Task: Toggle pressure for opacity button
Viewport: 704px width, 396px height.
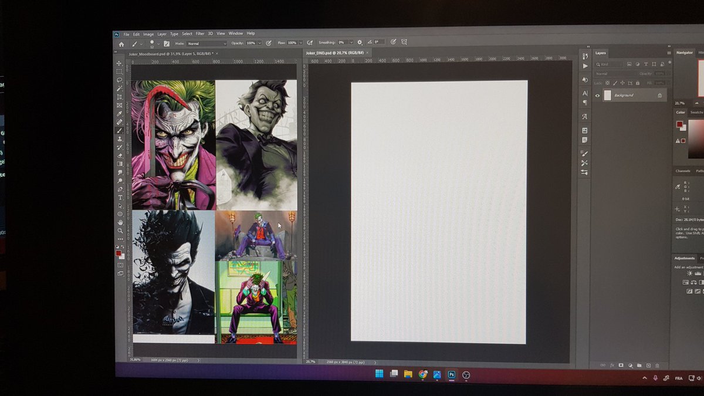Action: tap(269, 43)
